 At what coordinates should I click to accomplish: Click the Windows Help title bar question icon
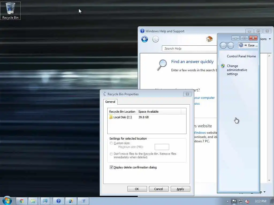[142, 31]
